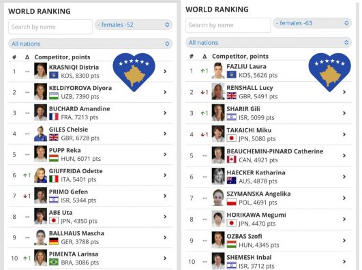
Task: Open the females -52 category dropdown
Action: pyautogui.click(x=134, y=25)
